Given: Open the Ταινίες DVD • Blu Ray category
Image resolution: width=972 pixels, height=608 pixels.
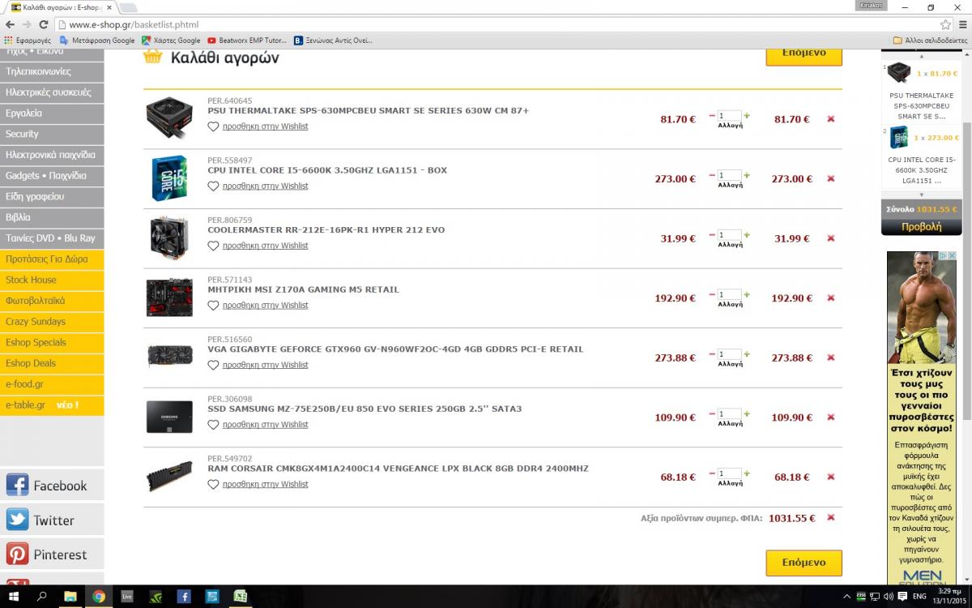Looking at the screenshot, I should point(52,238).
